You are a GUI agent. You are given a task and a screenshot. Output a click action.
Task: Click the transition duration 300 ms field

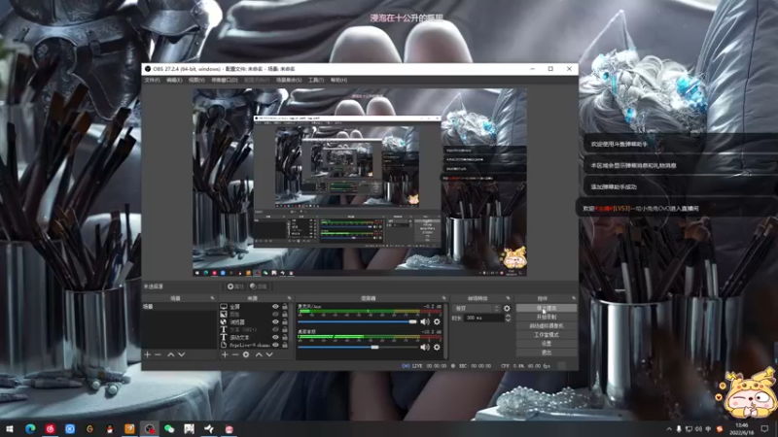483,319
